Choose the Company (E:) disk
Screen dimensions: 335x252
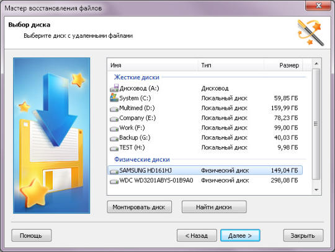137,118
